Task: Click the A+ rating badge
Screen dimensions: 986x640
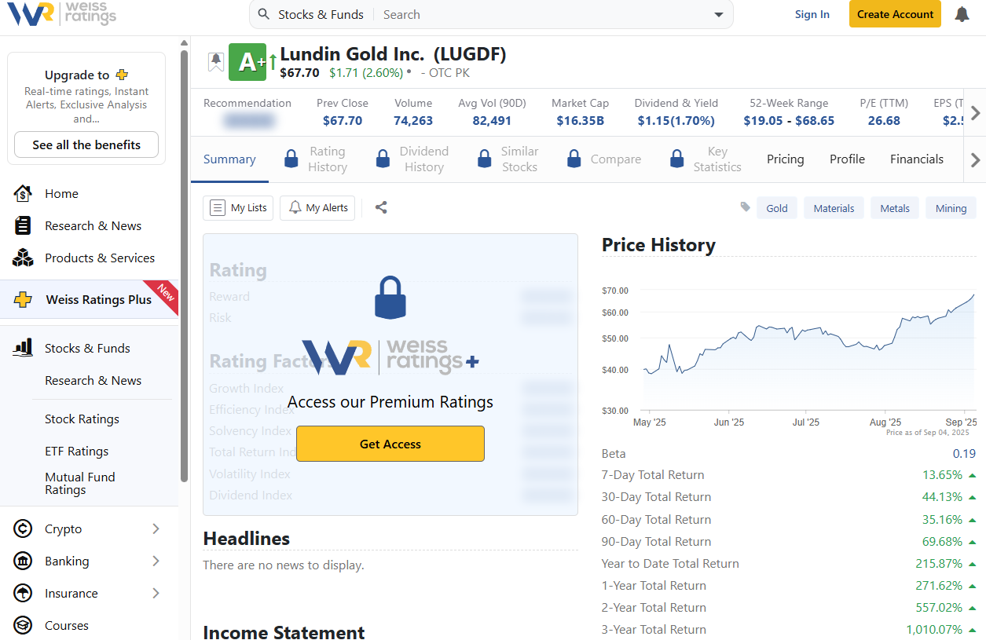Action: (248, 62)
